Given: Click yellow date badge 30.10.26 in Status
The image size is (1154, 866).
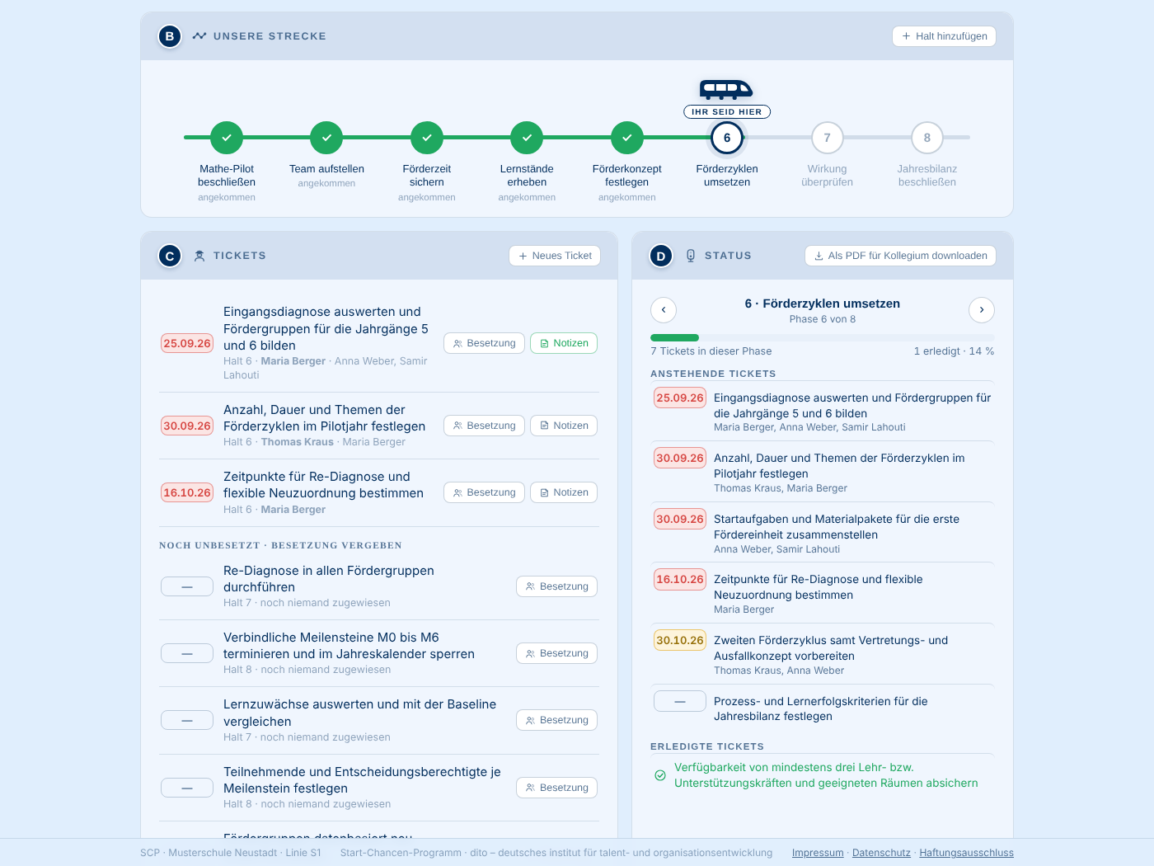Looking at the screenshot, I should point(680,640).
